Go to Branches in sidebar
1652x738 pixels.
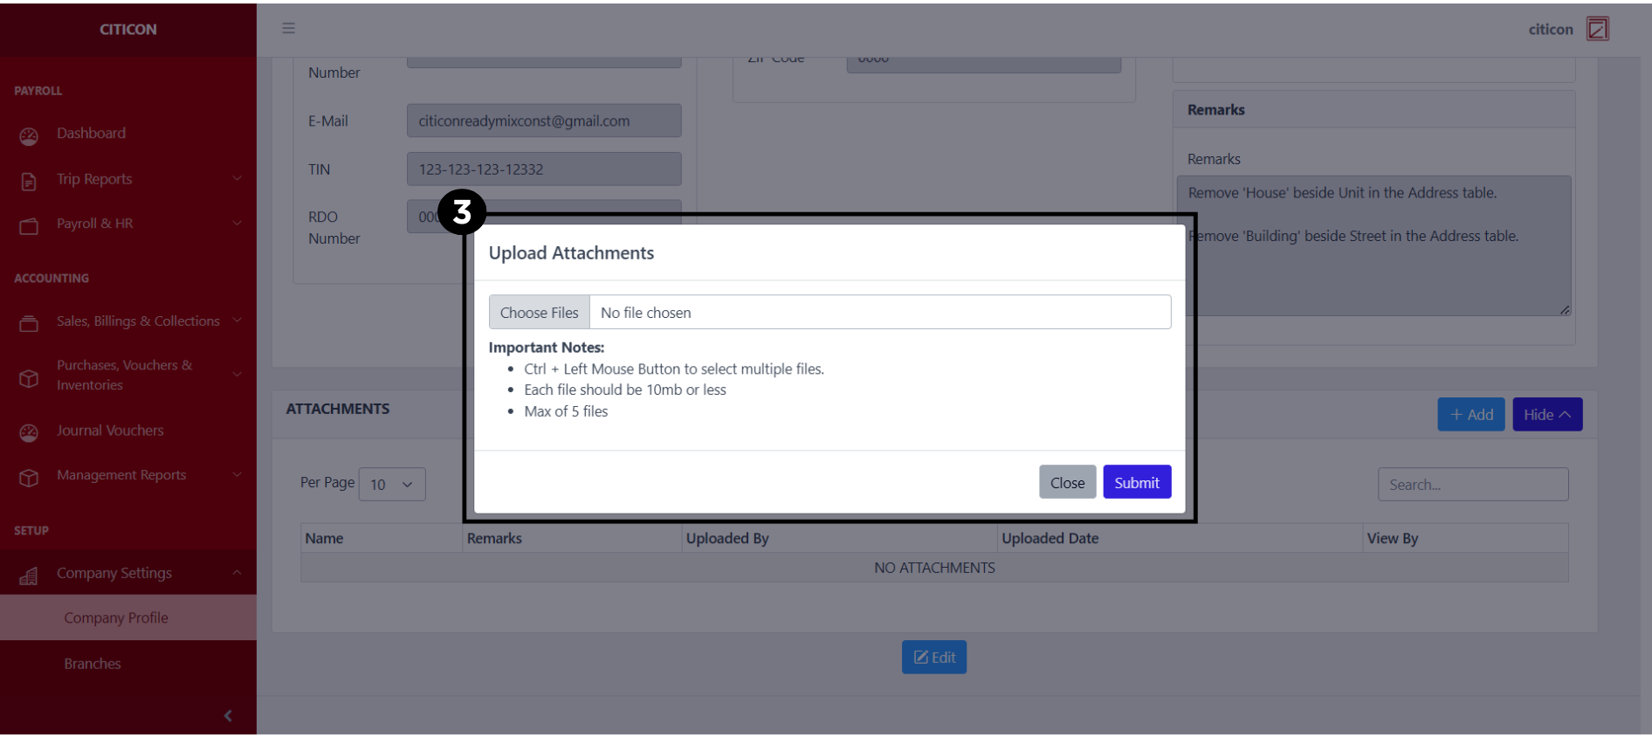click(x=93, y=664)
